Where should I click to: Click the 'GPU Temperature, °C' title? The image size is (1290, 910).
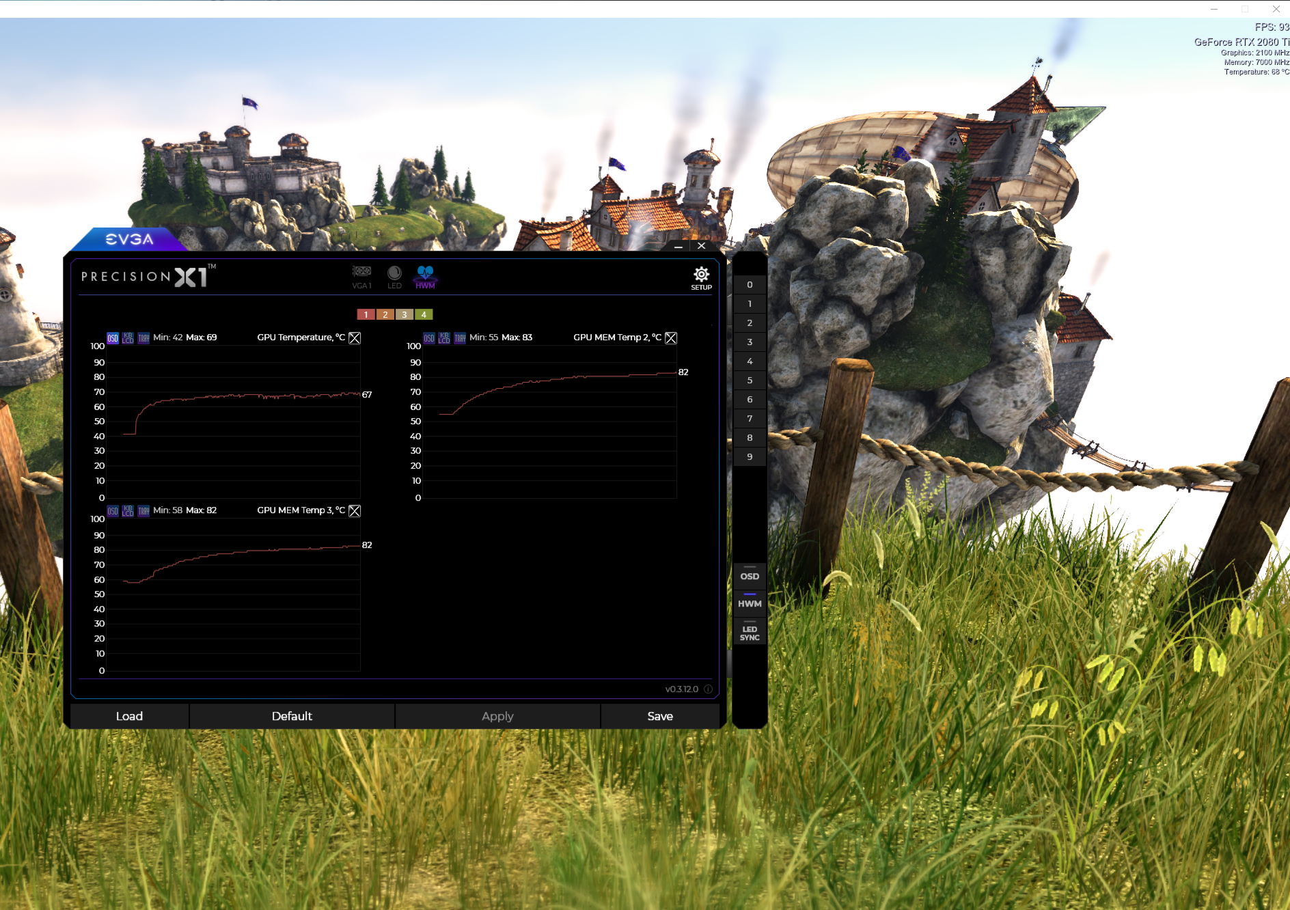point(301,337)
